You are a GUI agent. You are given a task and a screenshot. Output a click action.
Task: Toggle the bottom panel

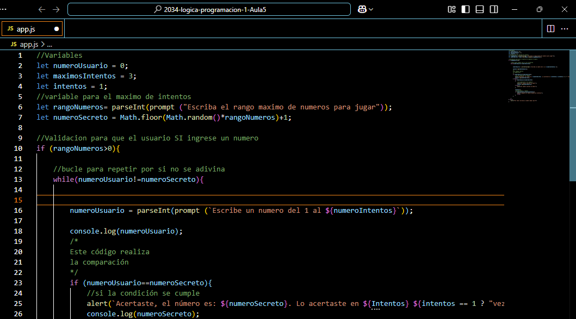click(x=480, y=10)
